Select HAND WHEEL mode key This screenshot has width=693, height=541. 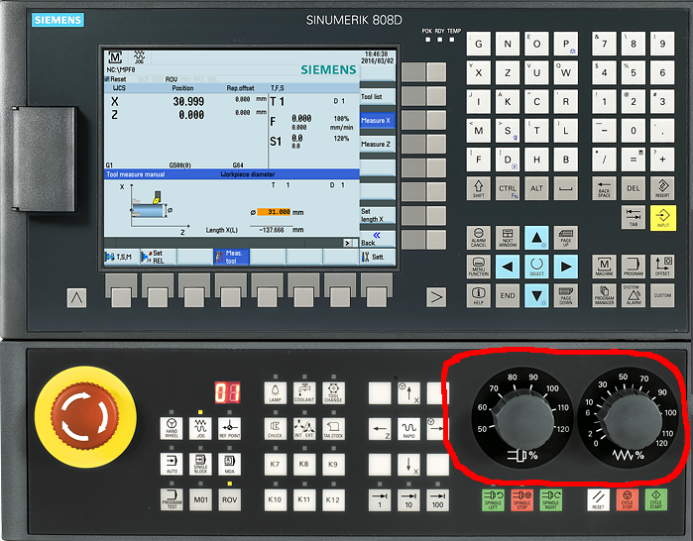[x=172, y=427]
